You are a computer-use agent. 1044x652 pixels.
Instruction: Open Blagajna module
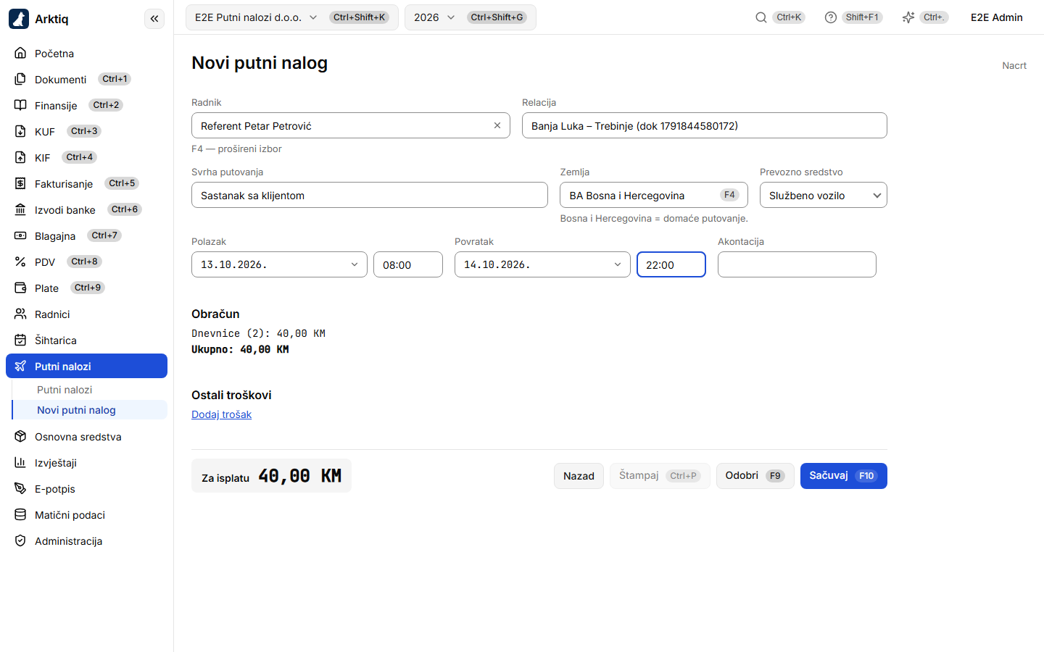[86, 236]
